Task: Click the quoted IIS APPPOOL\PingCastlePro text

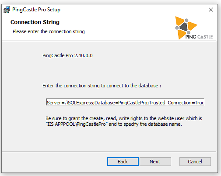Action: click(76, 124)
